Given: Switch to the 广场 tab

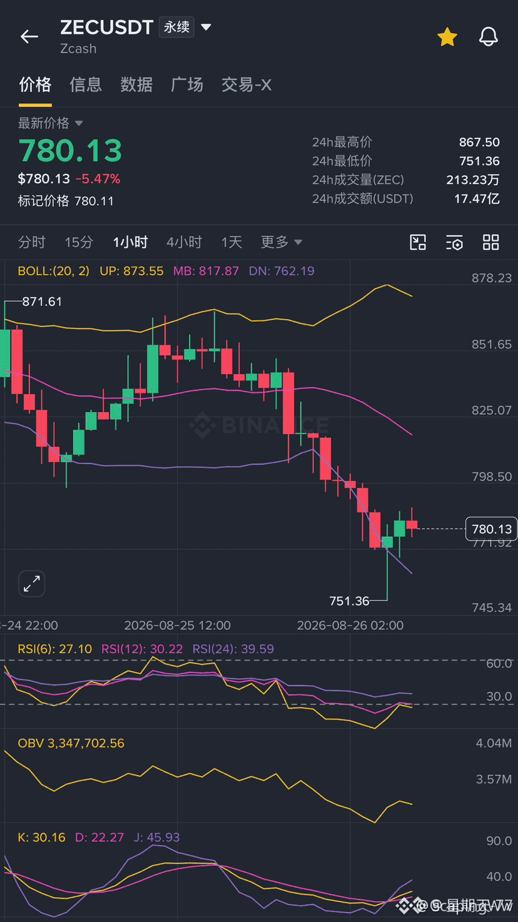Looking at the screenshot, I should [187, 84].
